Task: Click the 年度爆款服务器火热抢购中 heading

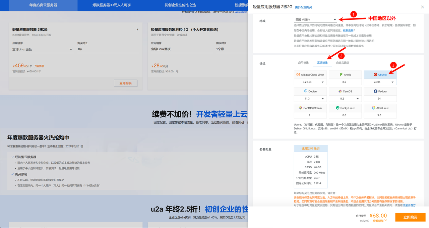Action: pyautogui.click(x=39, y=137)
